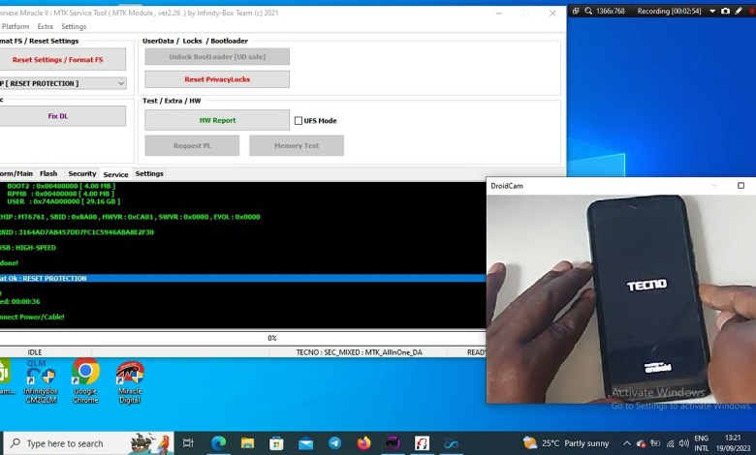Open Google Chrome desktop shortcut
This screenshot has width=756, height=455.
click(85, 381)
